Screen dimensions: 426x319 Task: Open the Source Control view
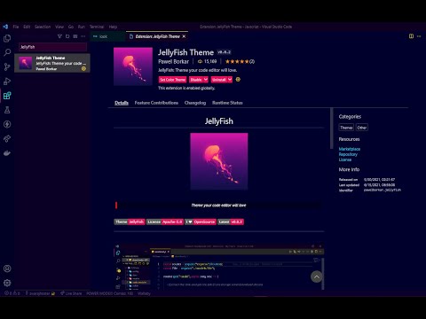(x=7, y=66)
